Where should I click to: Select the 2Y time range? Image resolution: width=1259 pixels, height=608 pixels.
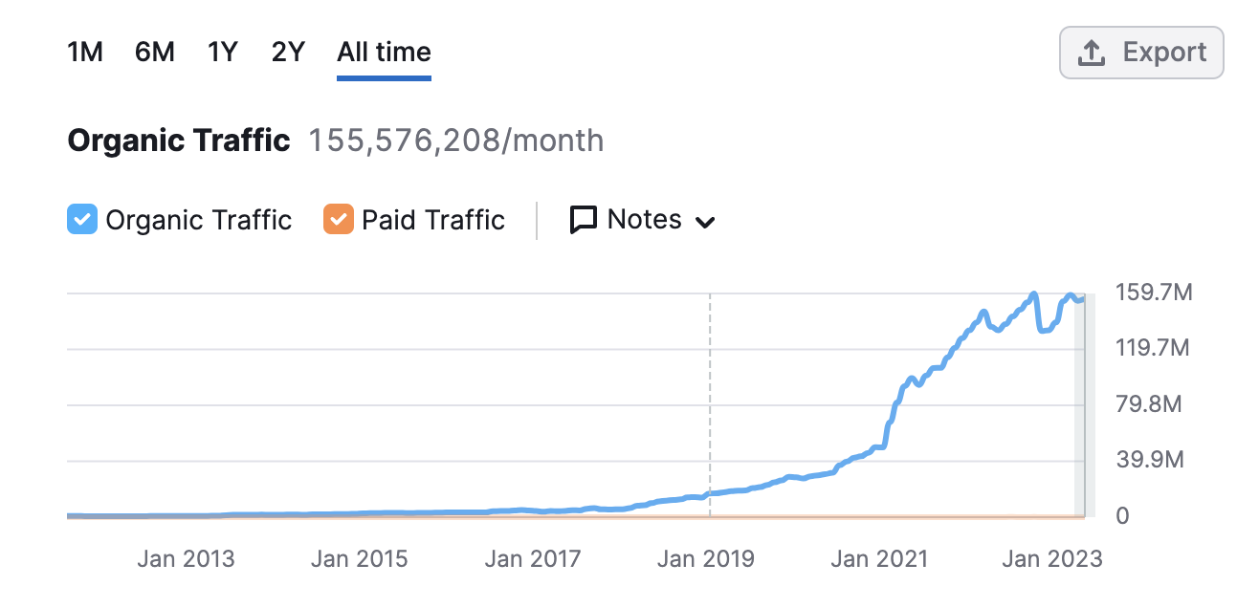[286, 52]
